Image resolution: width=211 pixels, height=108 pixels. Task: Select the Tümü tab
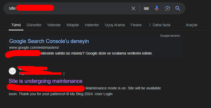click(16, 25)
